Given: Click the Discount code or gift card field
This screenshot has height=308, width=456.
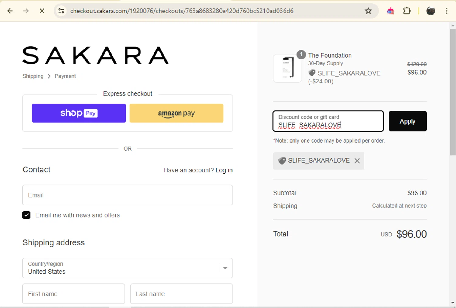Looking at the screenshot, I should coord(328,121).
